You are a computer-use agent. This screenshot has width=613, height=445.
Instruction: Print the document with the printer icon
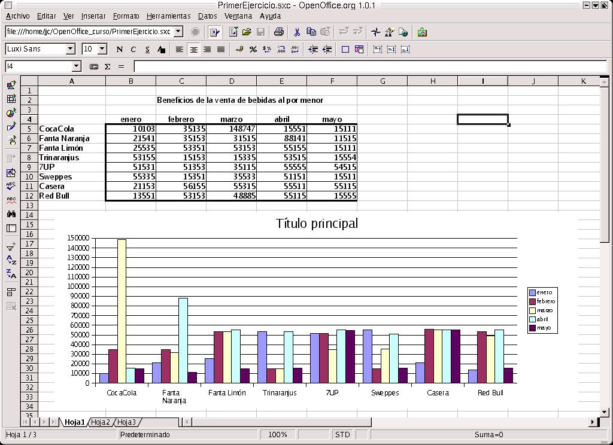point(279,32)
